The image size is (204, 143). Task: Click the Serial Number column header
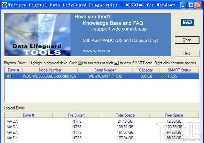(105, 70)
